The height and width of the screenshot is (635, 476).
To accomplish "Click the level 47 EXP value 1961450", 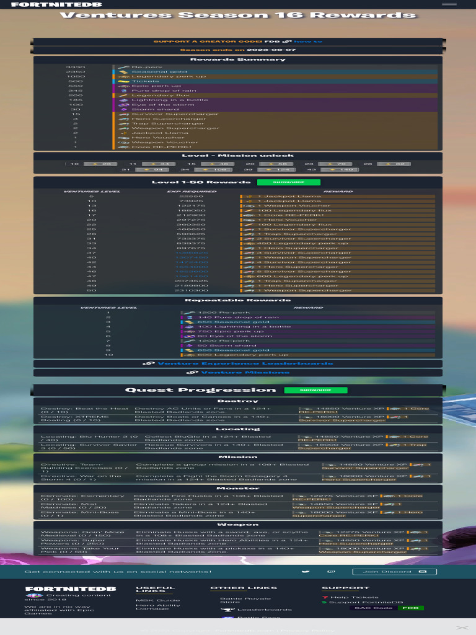I will click(x=192, y=276).
